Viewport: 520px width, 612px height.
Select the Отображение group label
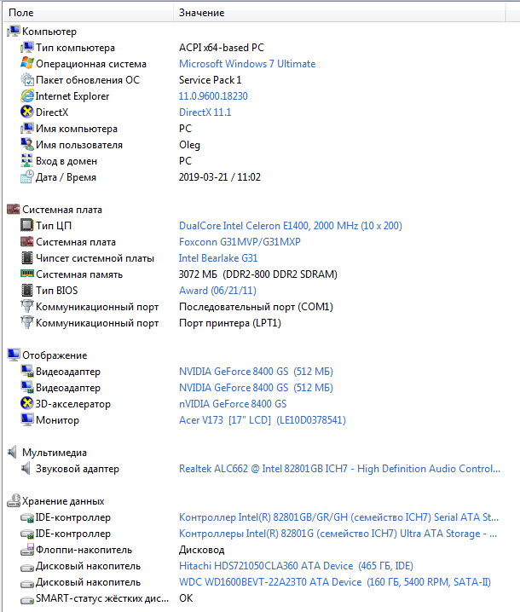55,355
